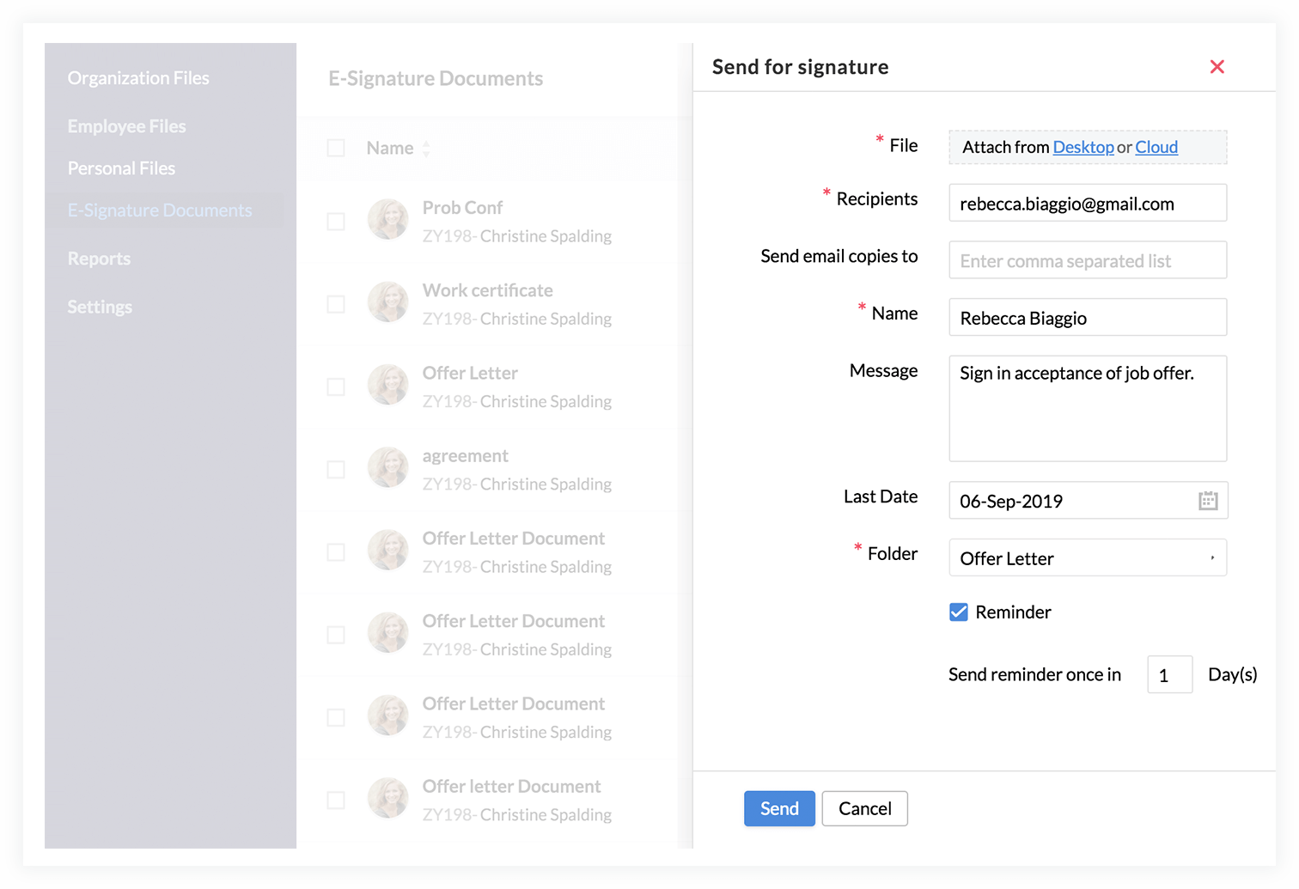
Task: Expand the Folder dropdown showing Offer Letter
Action: click(x=1087, y=558)
